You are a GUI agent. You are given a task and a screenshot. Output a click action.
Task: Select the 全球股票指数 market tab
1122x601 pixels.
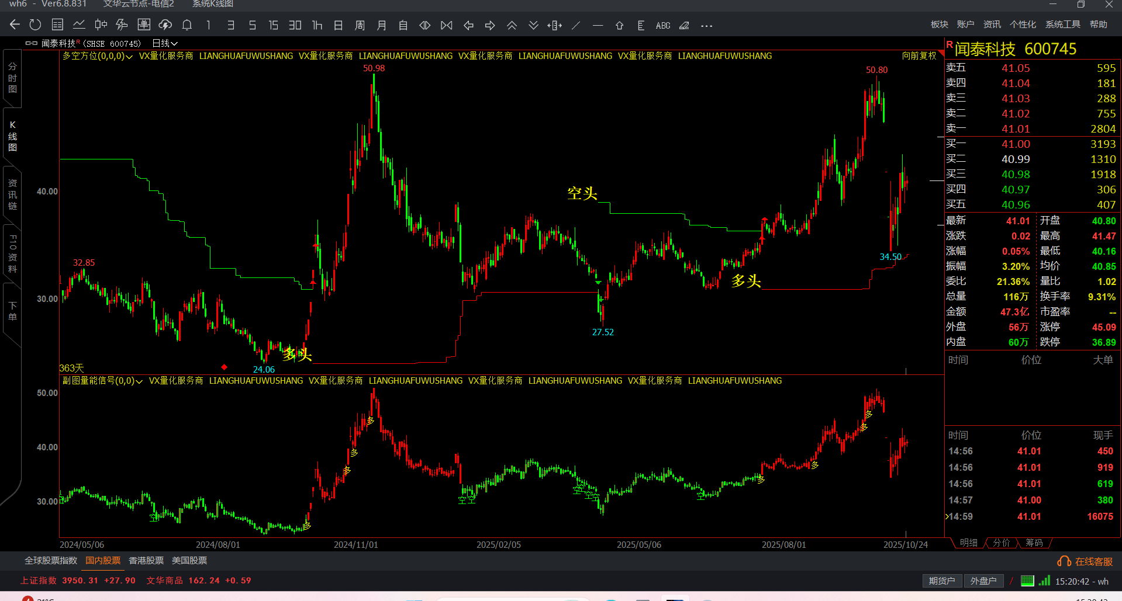tap(51, 561)
